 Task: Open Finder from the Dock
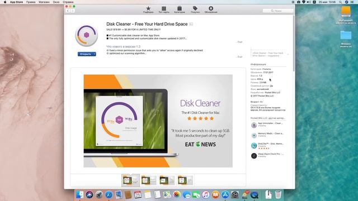tap(79, 195)
